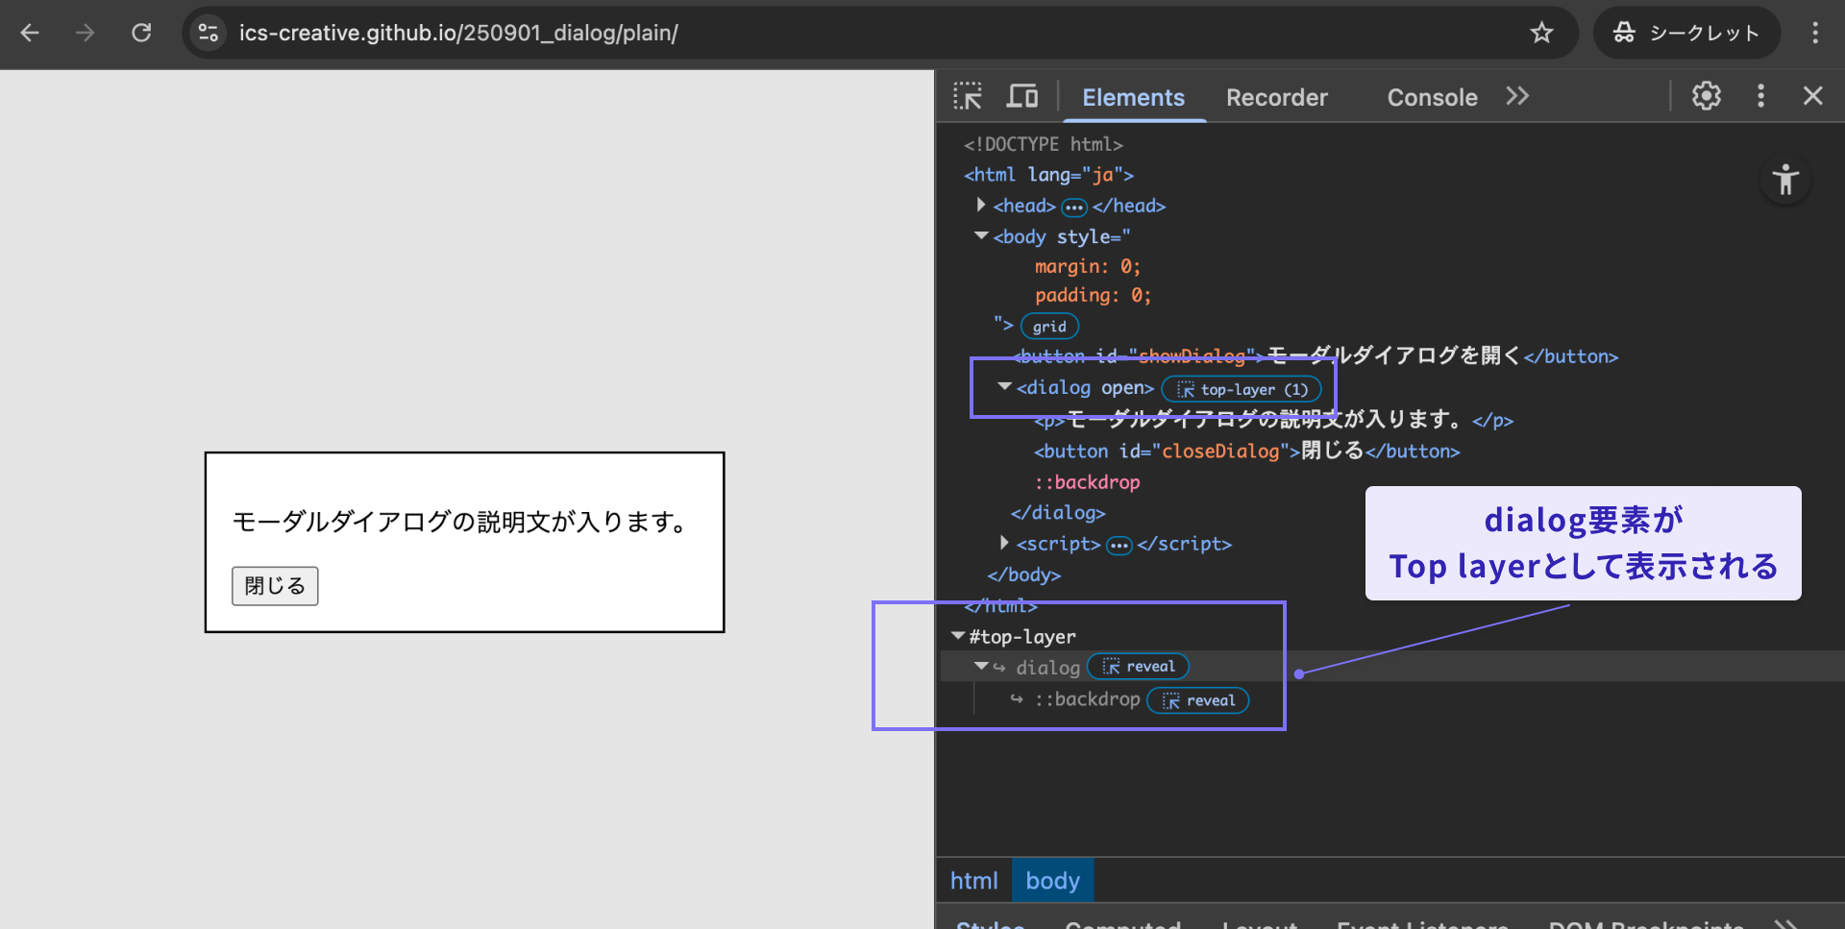Select the padding: 0; style line
The width and height of the screenshot is (1845, 929).
(x=1093, y=295)
